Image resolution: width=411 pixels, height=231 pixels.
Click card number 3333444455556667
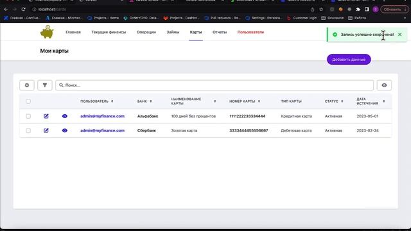(x=249, y=130)
